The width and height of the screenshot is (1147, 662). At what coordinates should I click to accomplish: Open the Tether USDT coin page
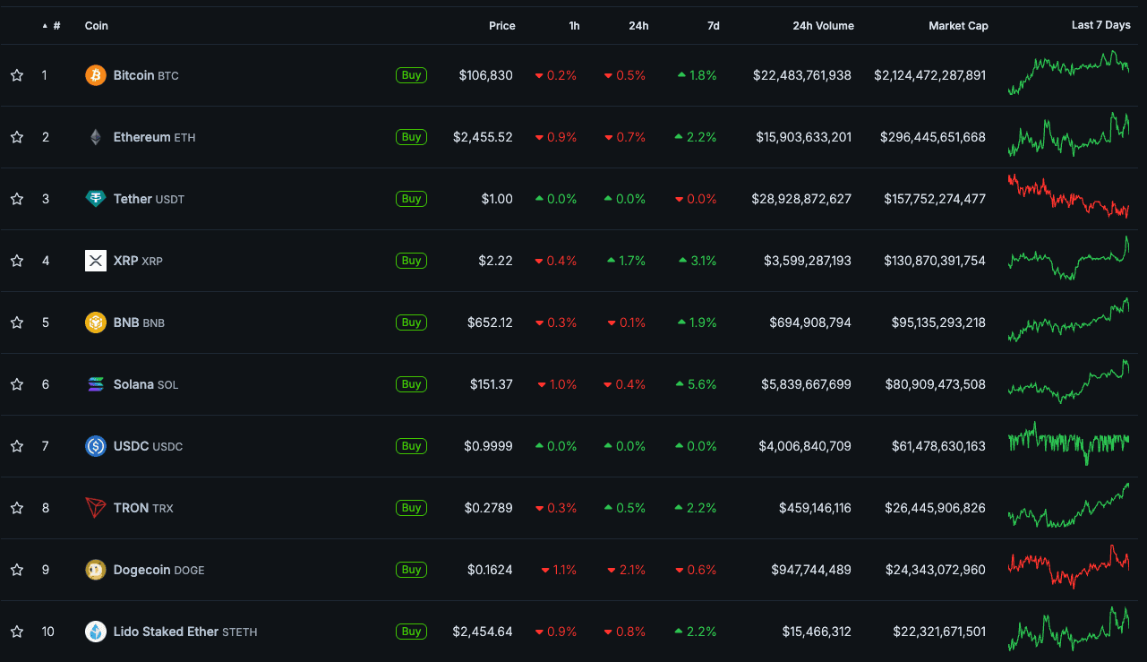[149, 199]
